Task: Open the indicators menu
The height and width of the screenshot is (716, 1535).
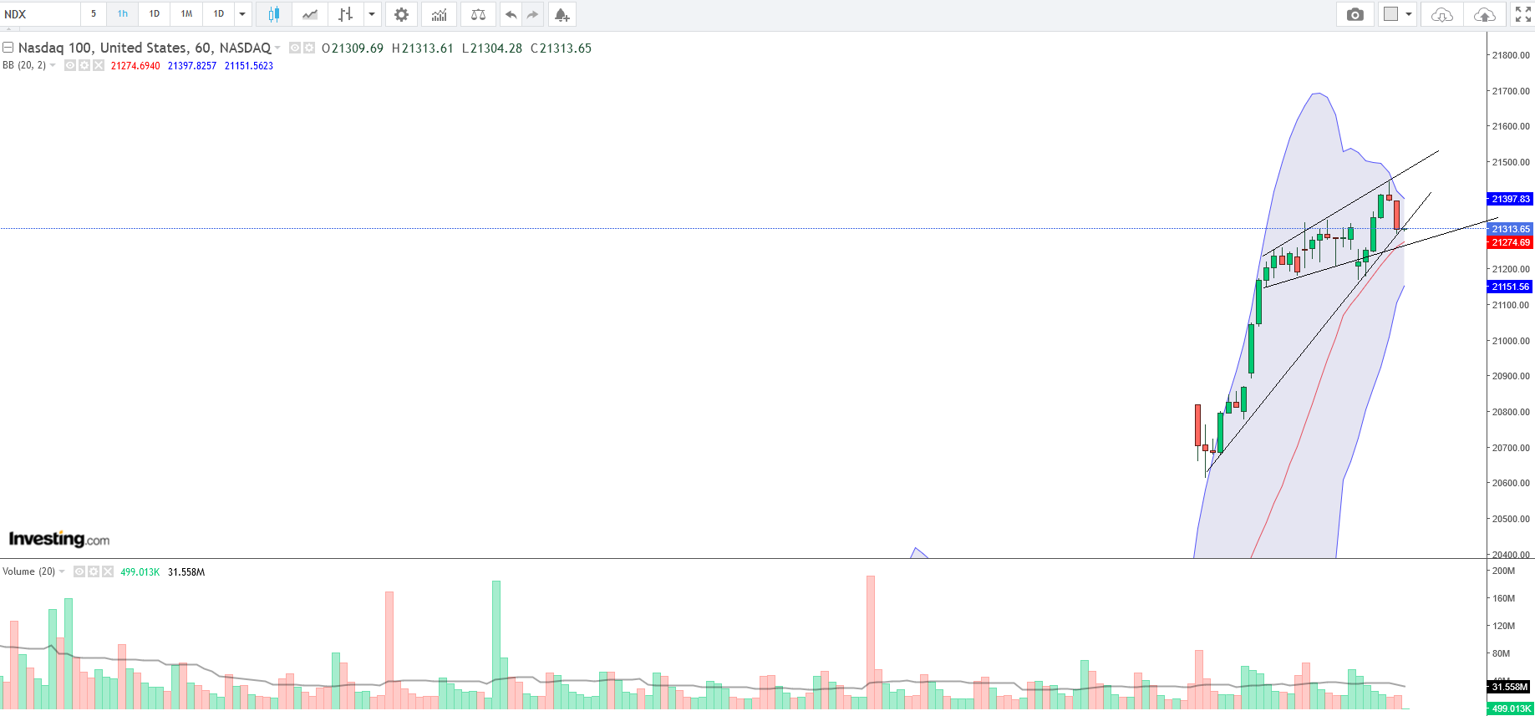Action: (x=440, y=14)
